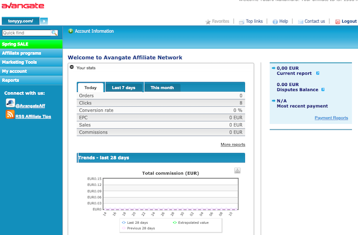
Task: Toggle the Previous 28 days legend entry
Action: click(138, 228)
